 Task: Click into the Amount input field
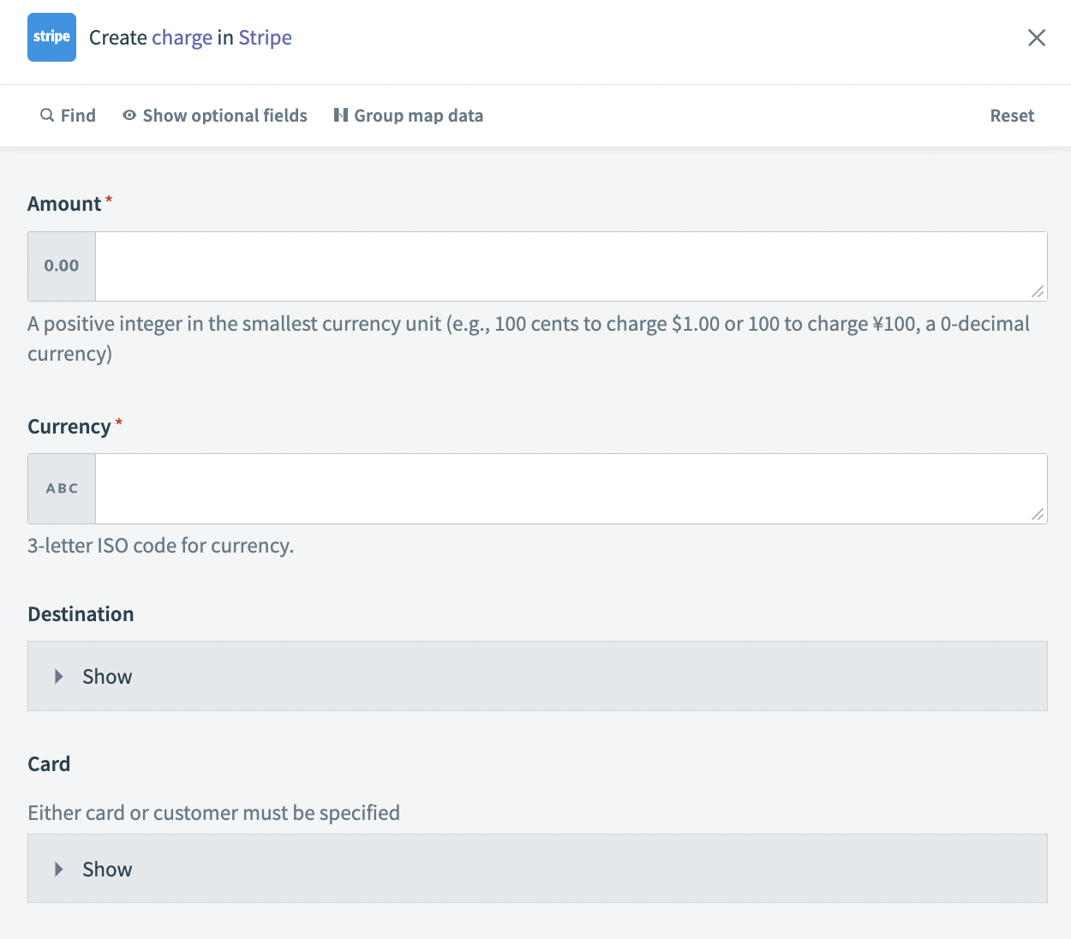pos(565,266)
